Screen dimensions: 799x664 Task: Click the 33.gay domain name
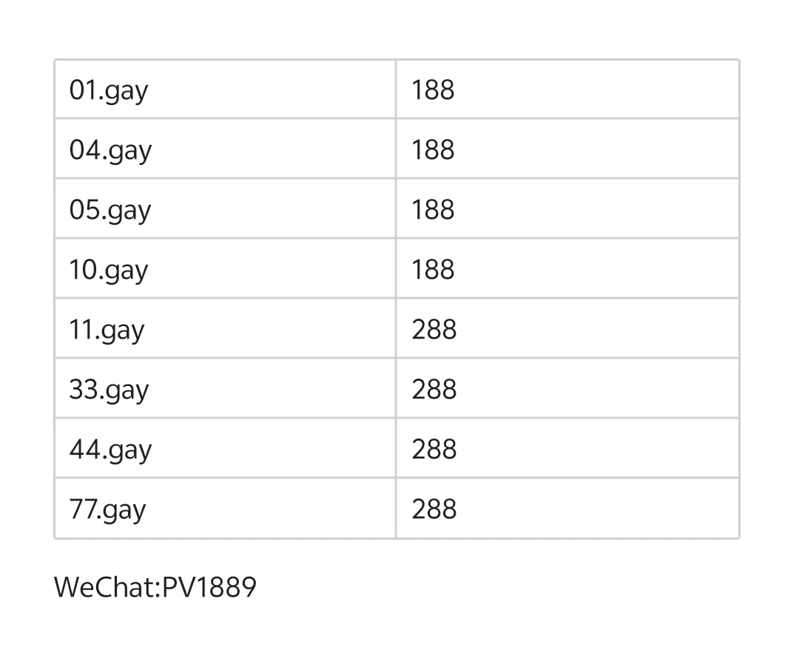point(109,390)
